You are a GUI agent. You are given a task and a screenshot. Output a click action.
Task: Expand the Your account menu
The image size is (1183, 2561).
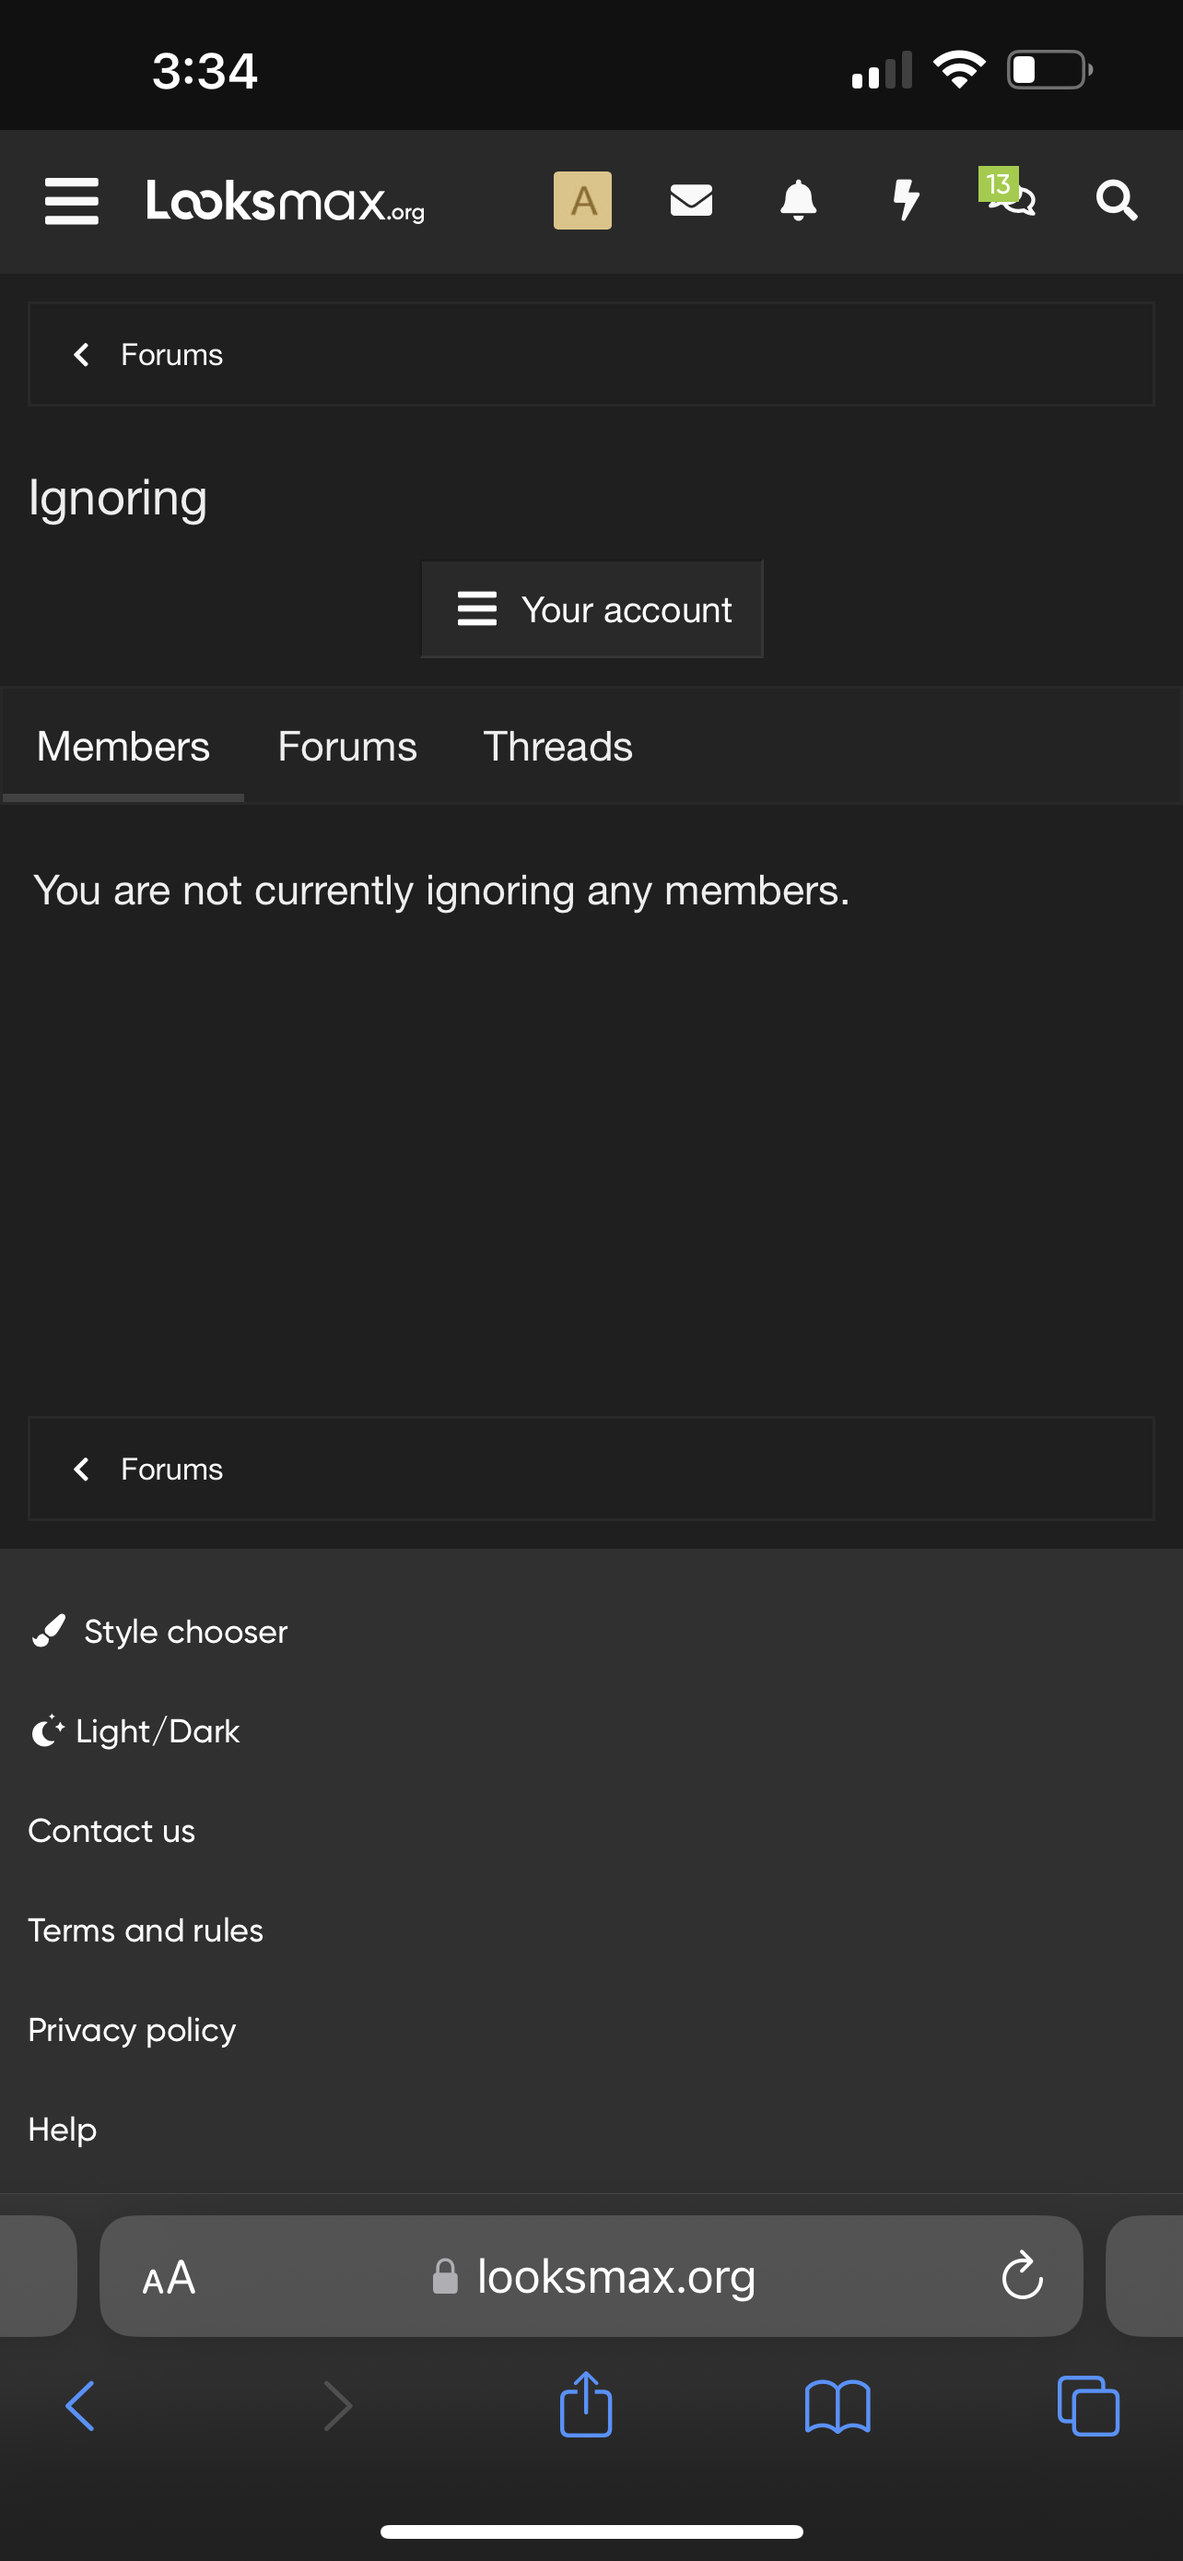tap(592, 609)
